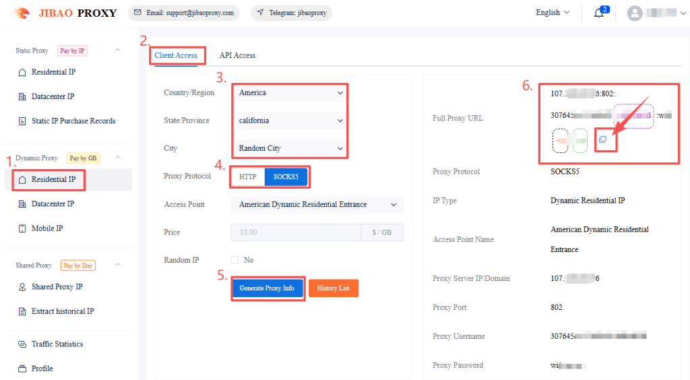Enable the Random IP checkbox

coord(234,260)
